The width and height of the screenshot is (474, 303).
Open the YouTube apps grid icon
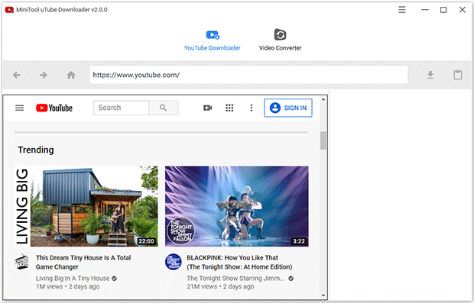point(229,108)
